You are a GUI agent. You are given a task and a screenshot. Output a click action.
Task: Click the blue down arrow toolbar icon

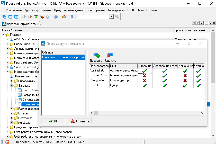click(72, 17)
